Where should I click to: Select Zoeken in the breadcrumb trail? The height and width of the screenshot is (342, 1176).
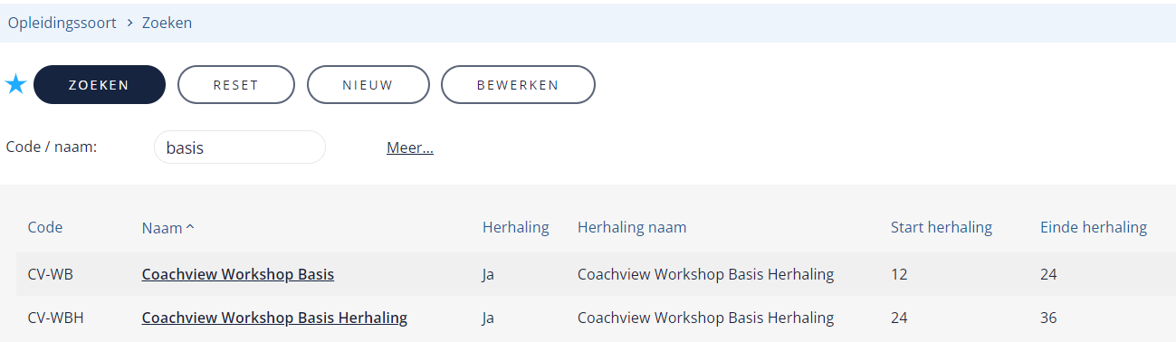click(x=167, y=23)
